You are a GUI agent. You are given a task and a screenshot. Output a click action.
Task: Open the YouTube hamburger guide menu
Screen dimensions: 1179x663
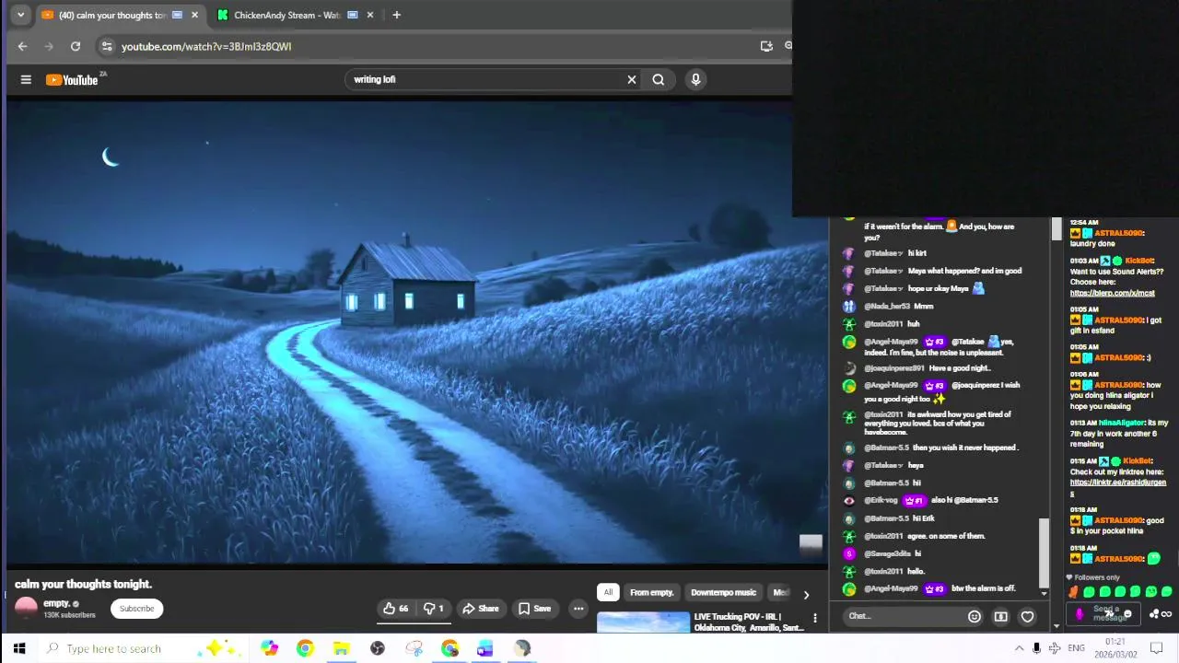coord(26,80)
